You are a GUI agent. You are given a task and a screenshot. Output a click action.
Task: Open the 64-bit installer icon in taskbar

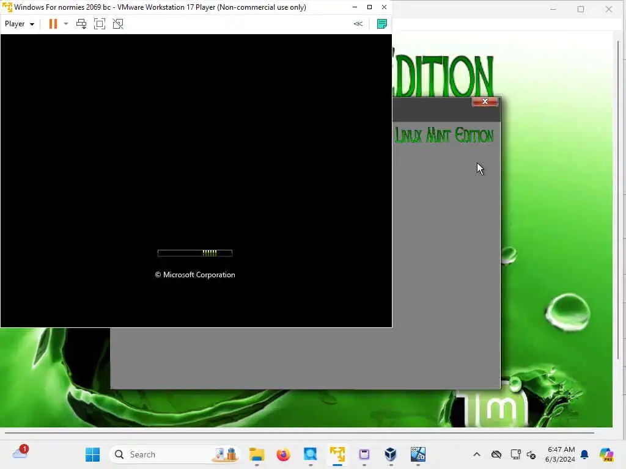click(x=418, y=454)
